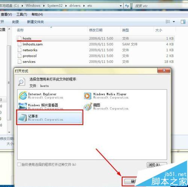The image size is (188, 187).
Task: Toggle the preview pane icon
Action: (x=183, y=22)
